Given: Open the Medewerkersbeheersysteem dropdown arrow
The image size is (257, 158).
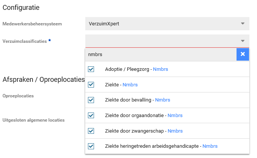Looking at the screenshot, I should coord(243,24).
